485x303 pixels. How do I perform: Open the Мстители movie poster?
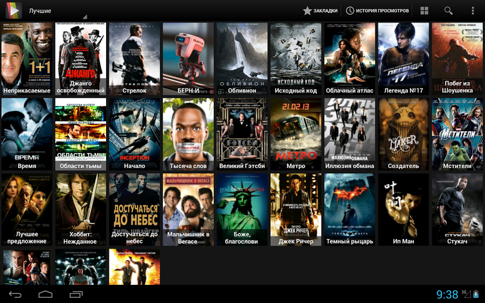tap(457, 134)
